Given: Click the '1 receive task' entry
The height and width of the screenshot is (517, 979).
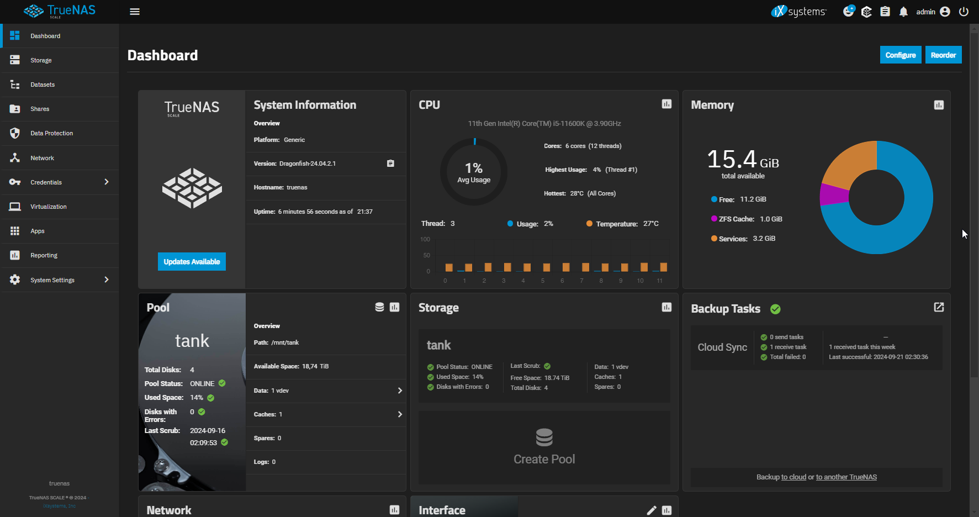Looking at the screenshot, I should coord(788,347).
